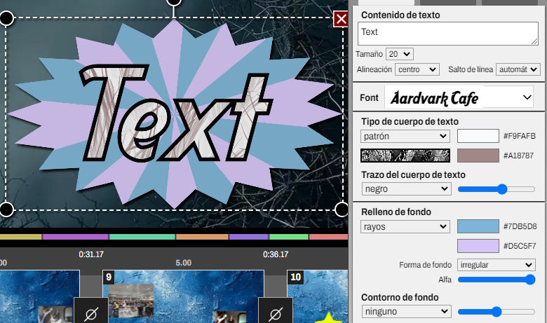Click the Contenido de texto input field

[447, 33]
